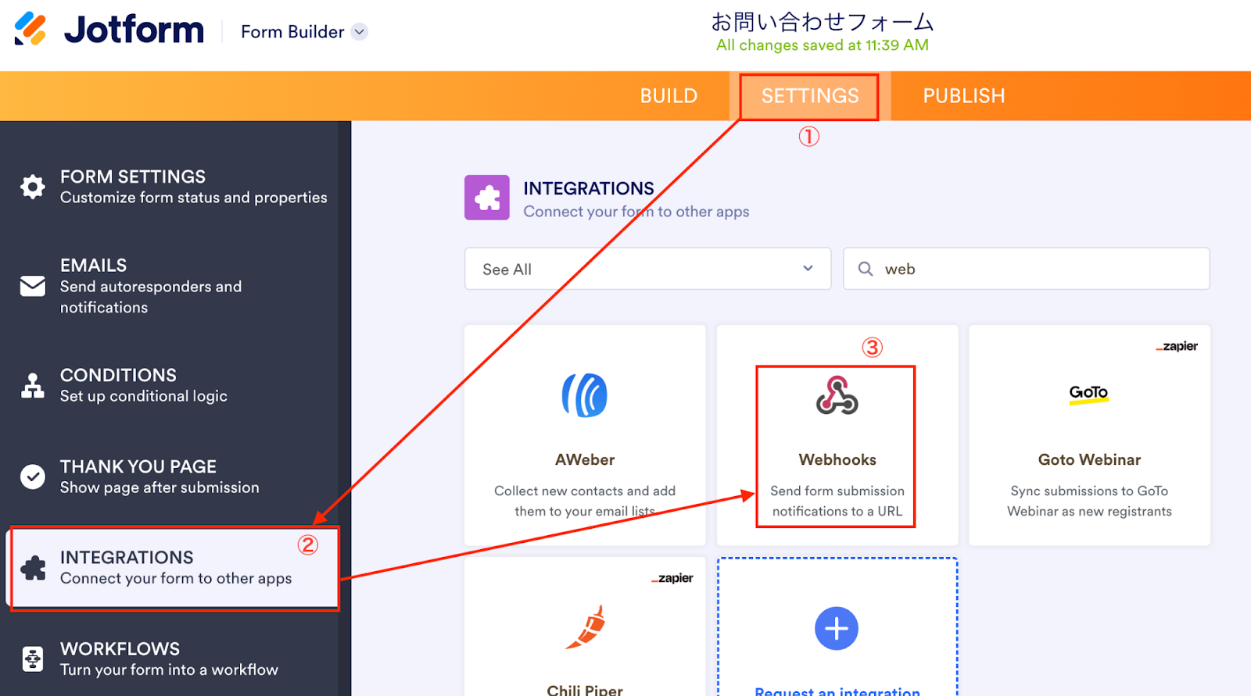Click 'Show page after submission' text
Viewport: 1251px width, 696px height.
coord(160,487)
